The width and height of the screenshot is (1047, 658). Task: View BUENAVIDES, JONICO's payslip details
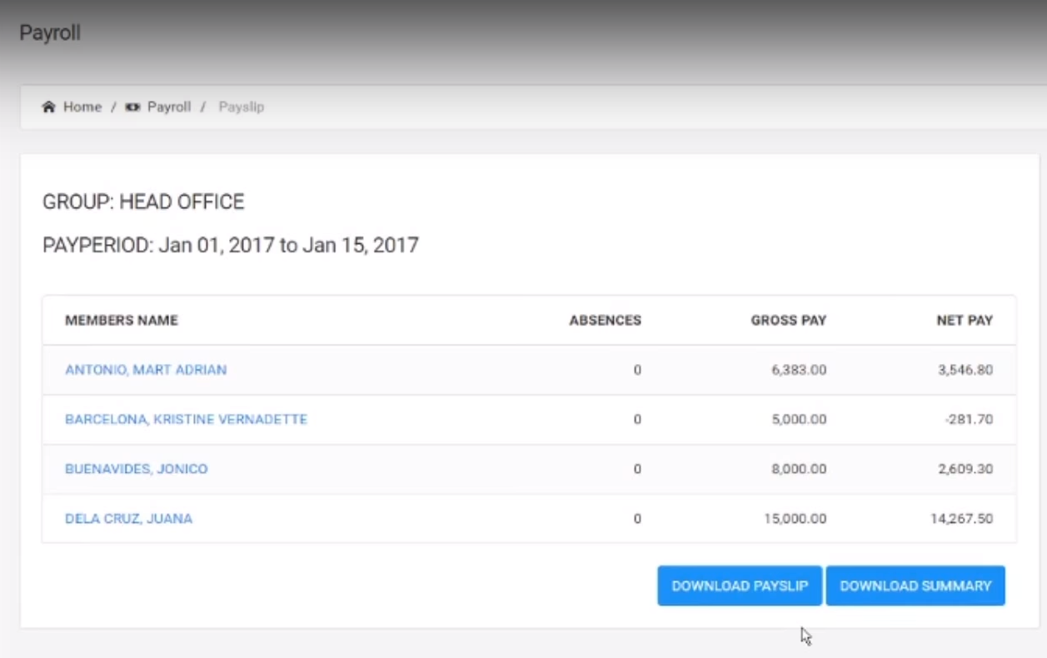pos(136,469)
